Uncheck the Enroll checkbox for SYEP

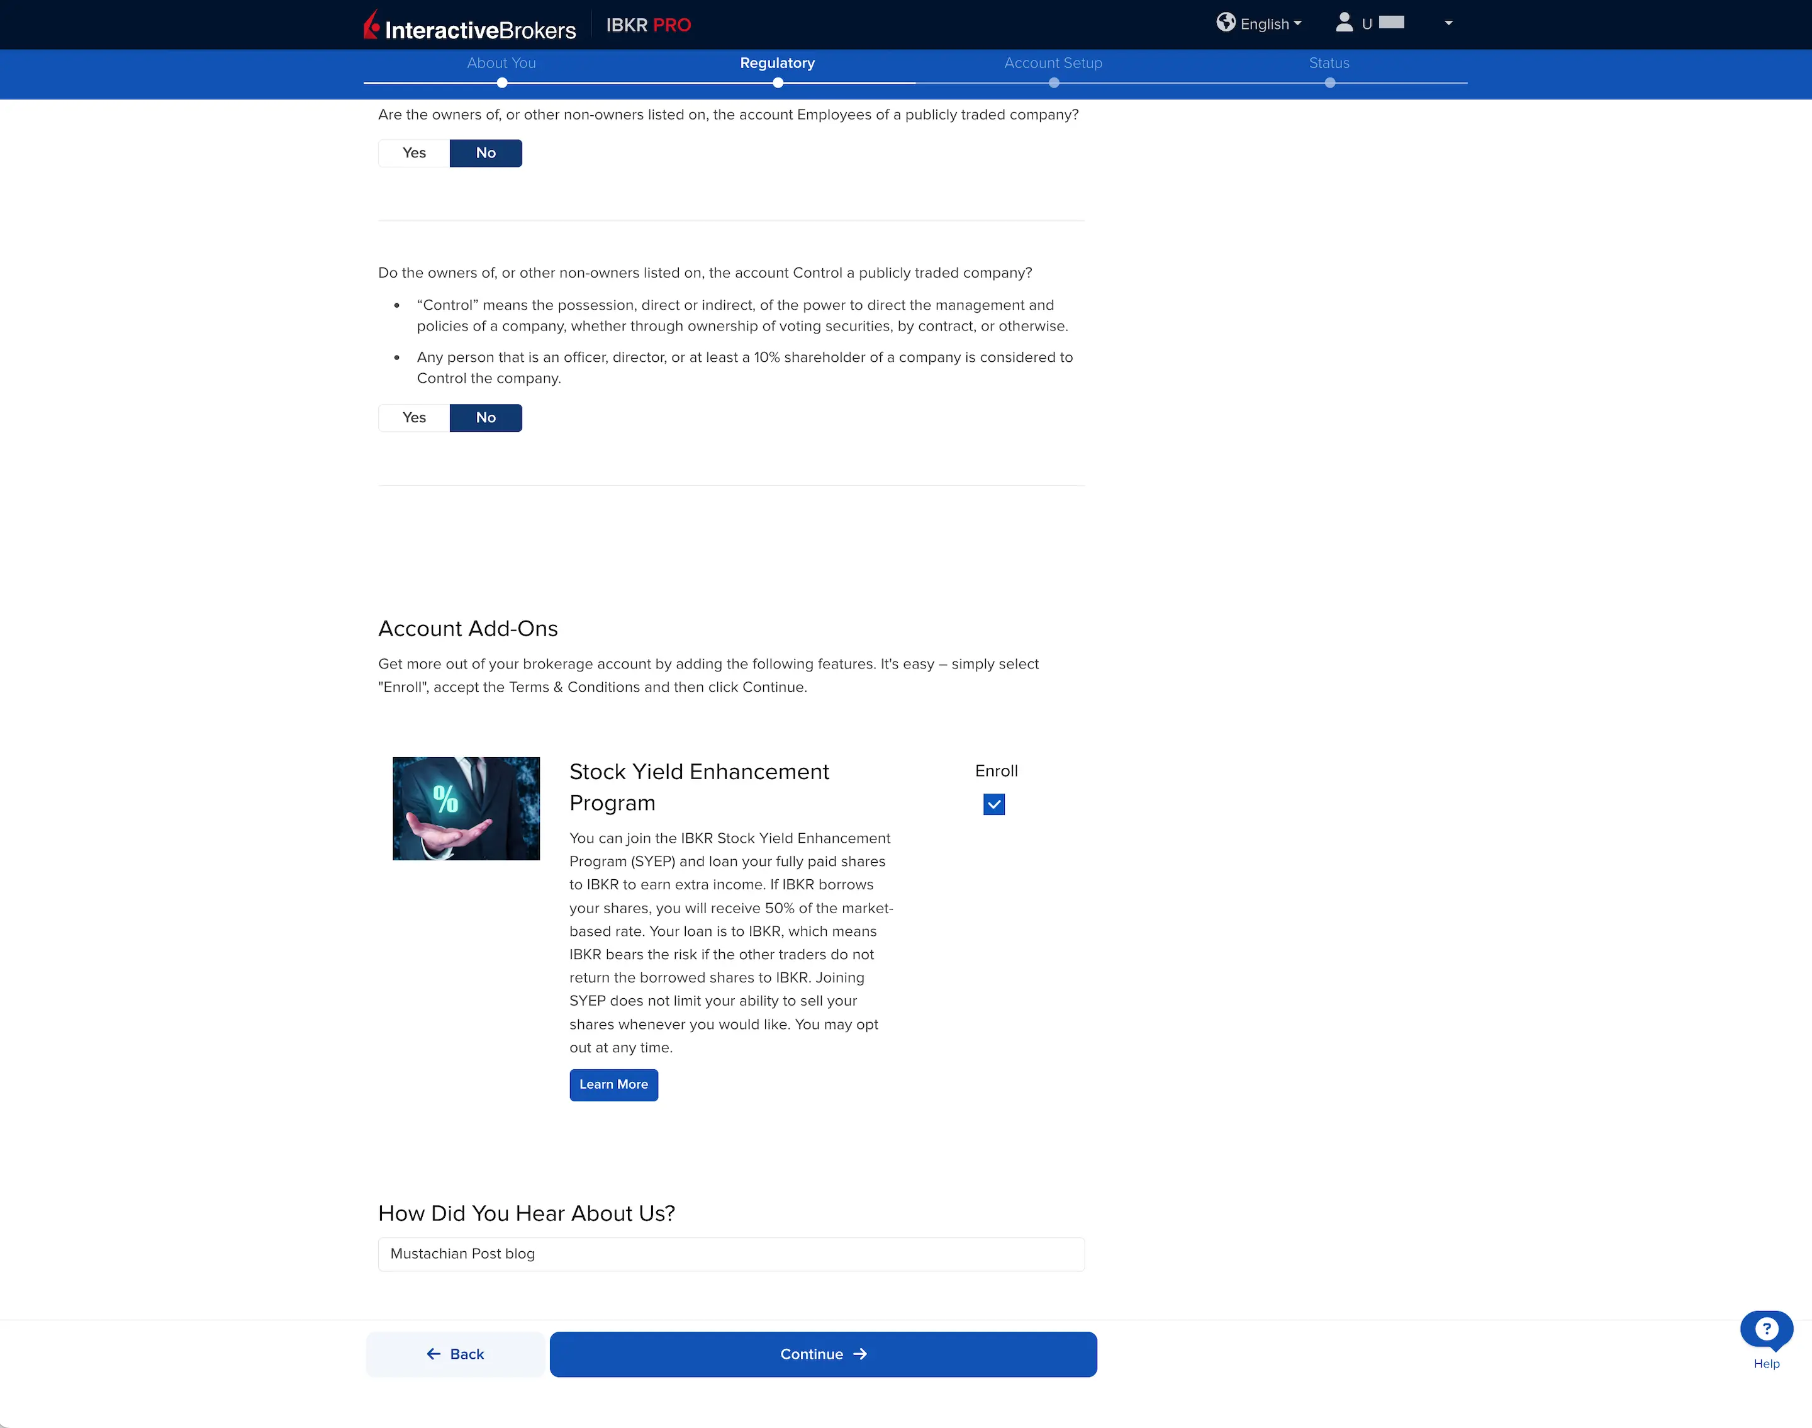[993, 804]
